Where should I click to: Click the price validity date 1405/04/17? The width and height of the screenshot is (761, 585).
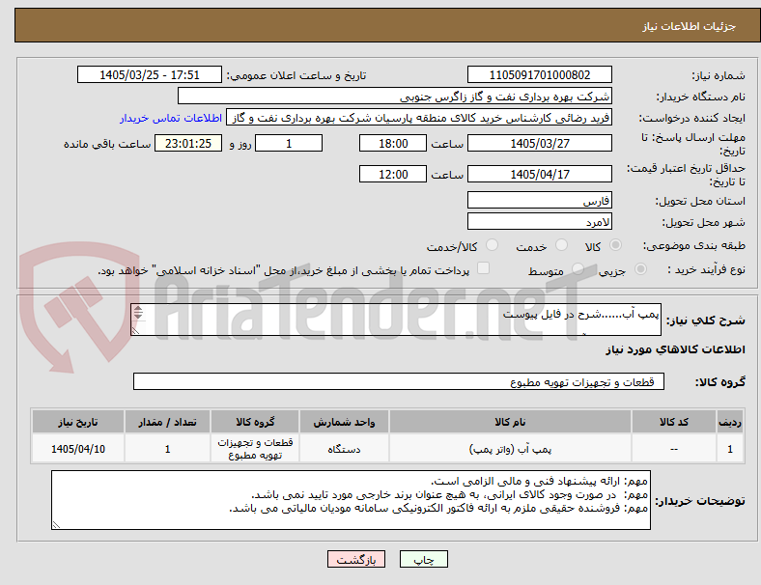pos(540,174)
